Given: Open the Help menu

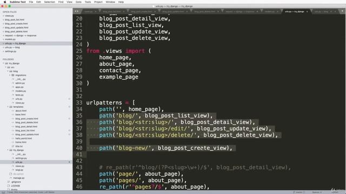Looking at the screenshot, I should (121, 2).
